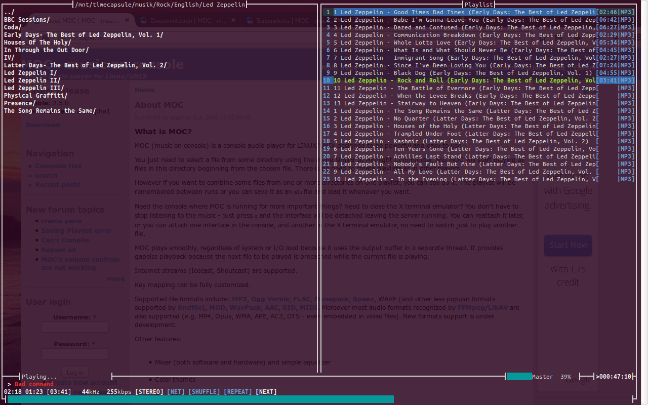Select 'Achilles Last Stand' track

click(478, 156)
